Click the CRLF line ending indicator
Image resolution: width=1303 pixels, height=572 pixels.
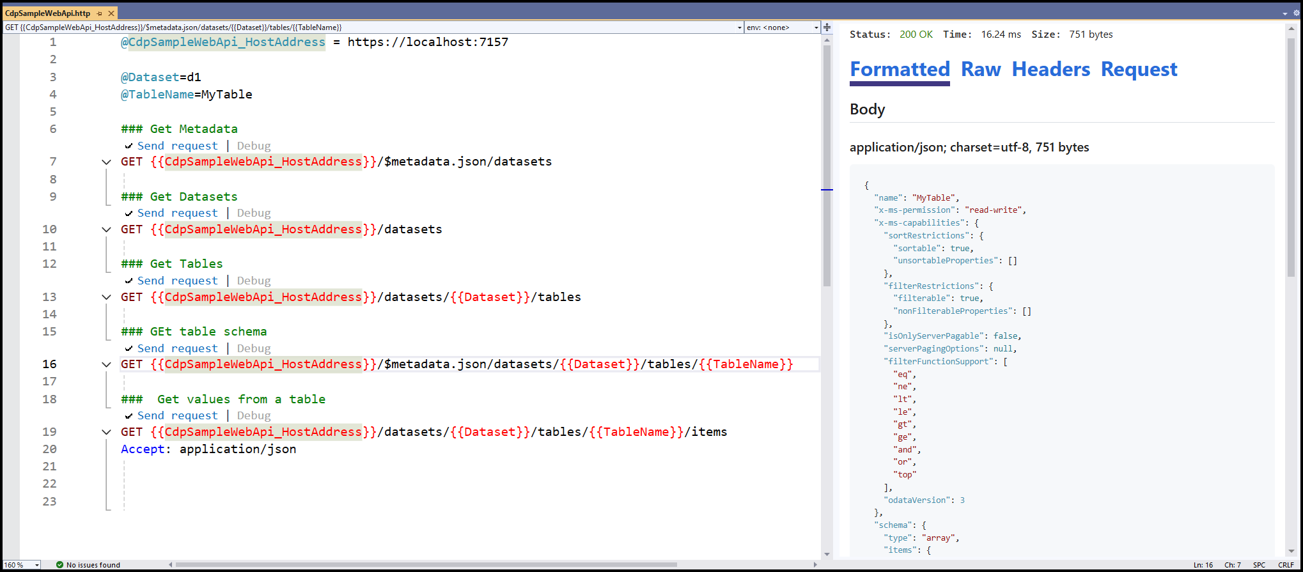[1286, 565]
